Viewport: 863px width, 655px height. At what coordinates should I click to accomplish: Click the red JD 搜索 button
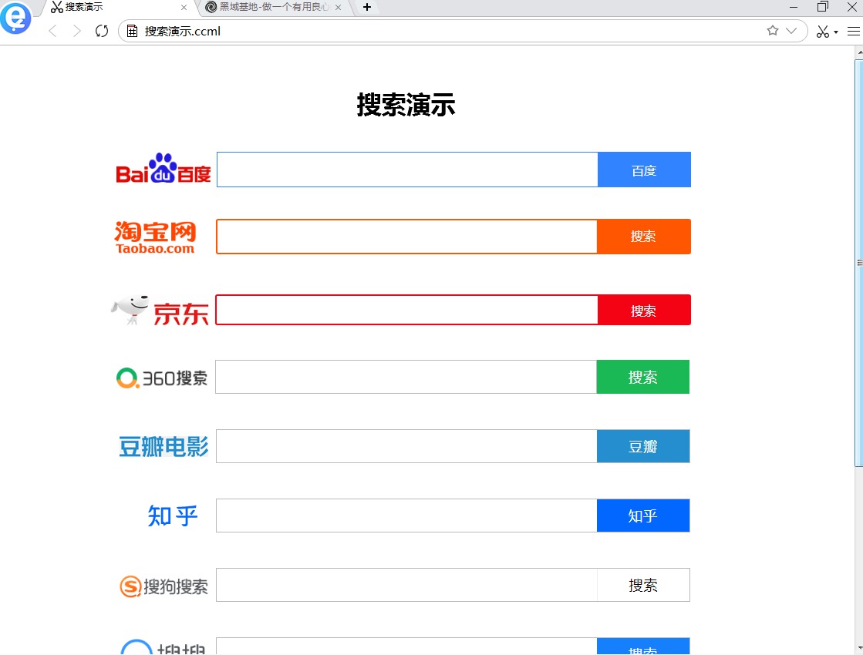click(x=644, y=310)
